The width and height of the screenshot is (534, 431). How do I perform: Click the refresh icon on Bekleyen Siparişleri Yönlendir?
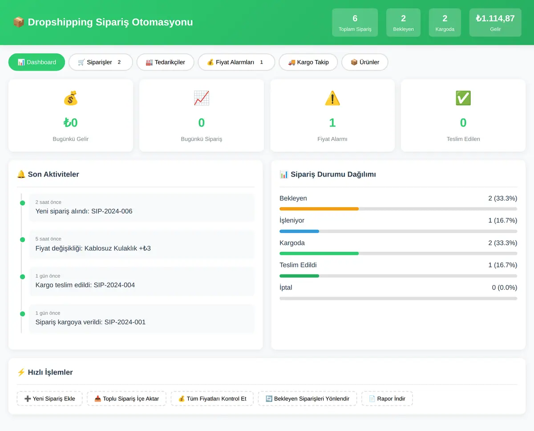point(269,399)
